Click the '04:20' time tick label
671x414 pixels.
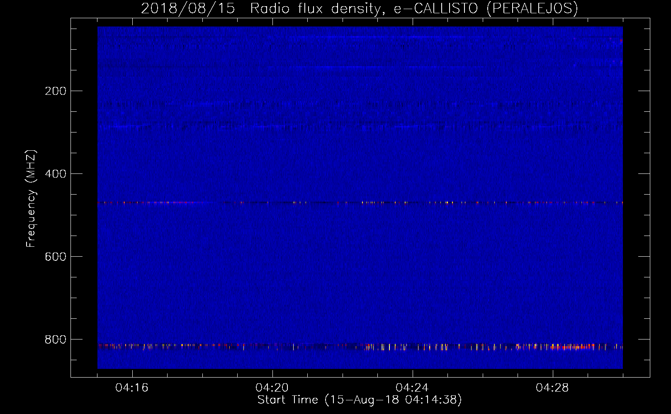(x=272, y=388)
